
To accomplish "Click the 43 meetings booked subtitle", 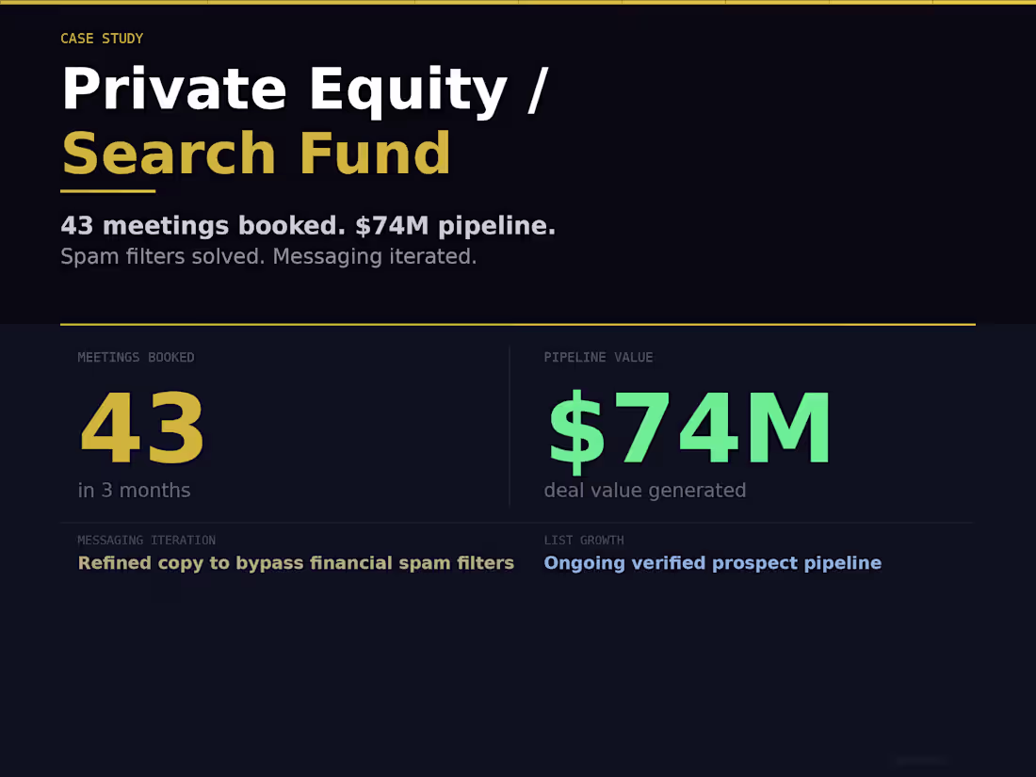I will [x=308, y=226].
